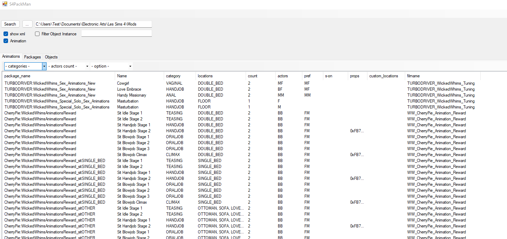Switch to the Objects tab

pyautogui.click(x=51, y=57)
